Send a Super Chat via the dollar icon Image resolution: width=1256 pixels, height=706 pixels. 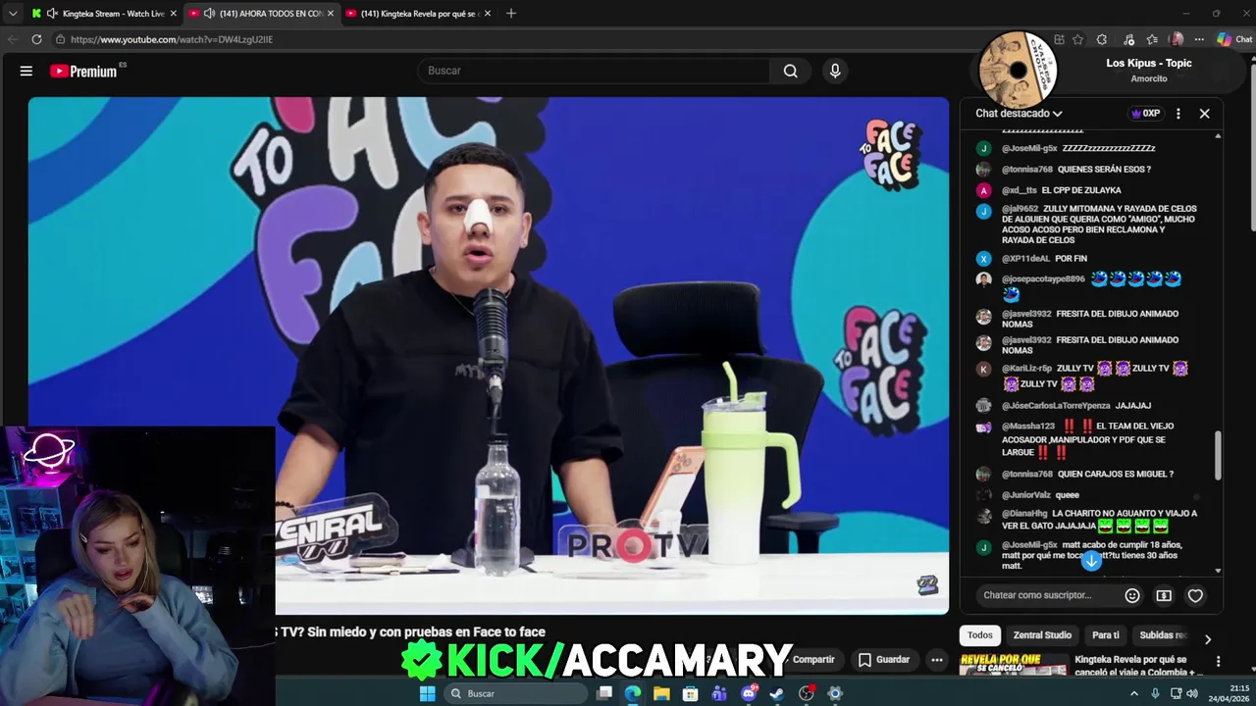point(1164,595)
